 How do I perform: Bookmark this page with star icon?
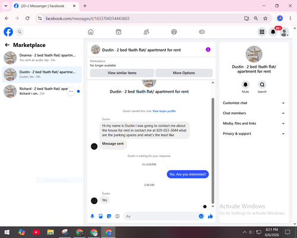click(265, 18)
